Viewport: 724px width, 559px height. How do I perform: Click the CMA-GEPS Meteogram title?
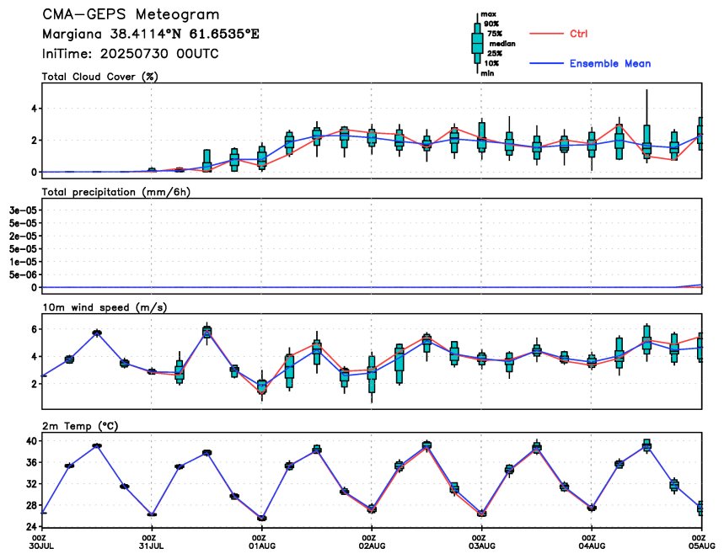pyautogui.click(x=131, y=14)
